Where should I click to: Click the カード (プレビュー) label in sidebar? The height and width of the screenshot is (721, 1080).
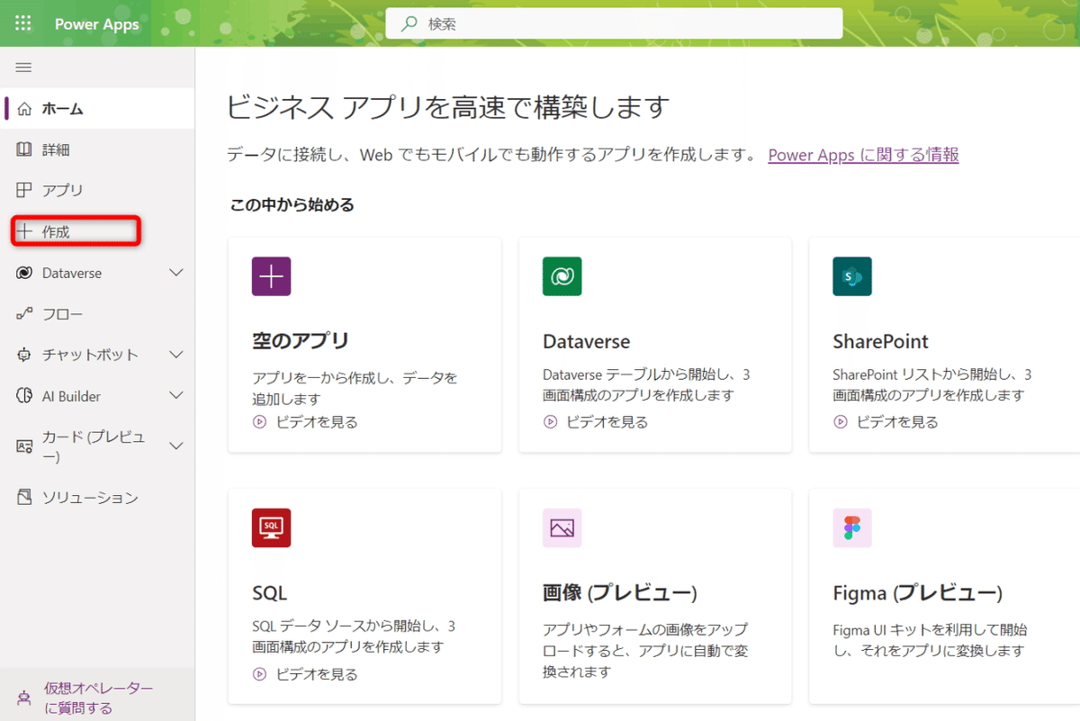[94, 446]
